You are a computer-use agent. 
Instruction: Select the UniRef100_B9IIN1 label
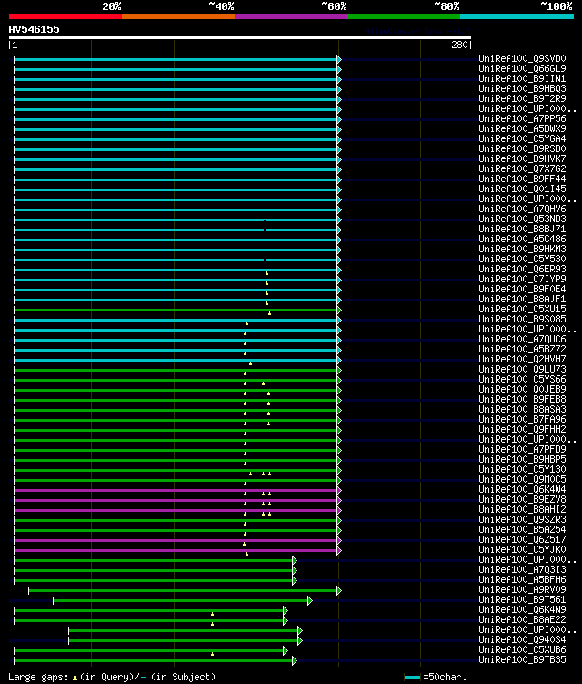click(522, 78)
